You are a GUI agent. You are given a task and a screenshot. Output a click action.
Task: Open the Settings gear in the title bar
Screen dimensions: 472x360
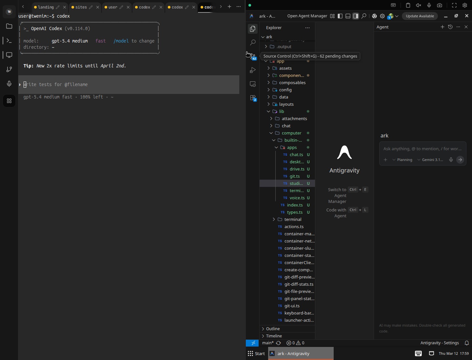383,16
